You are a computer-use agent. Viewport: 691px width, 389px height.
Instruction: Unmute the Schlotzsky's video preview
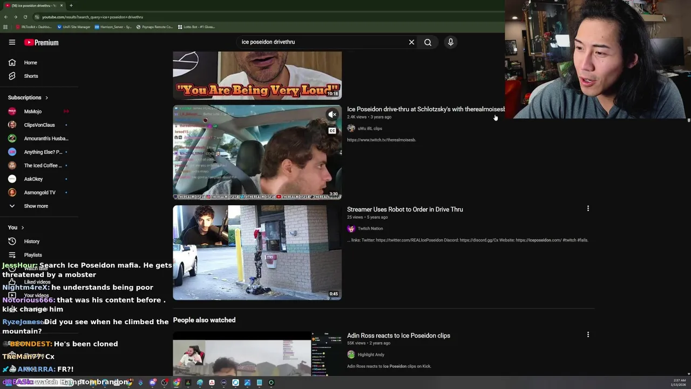333,115
